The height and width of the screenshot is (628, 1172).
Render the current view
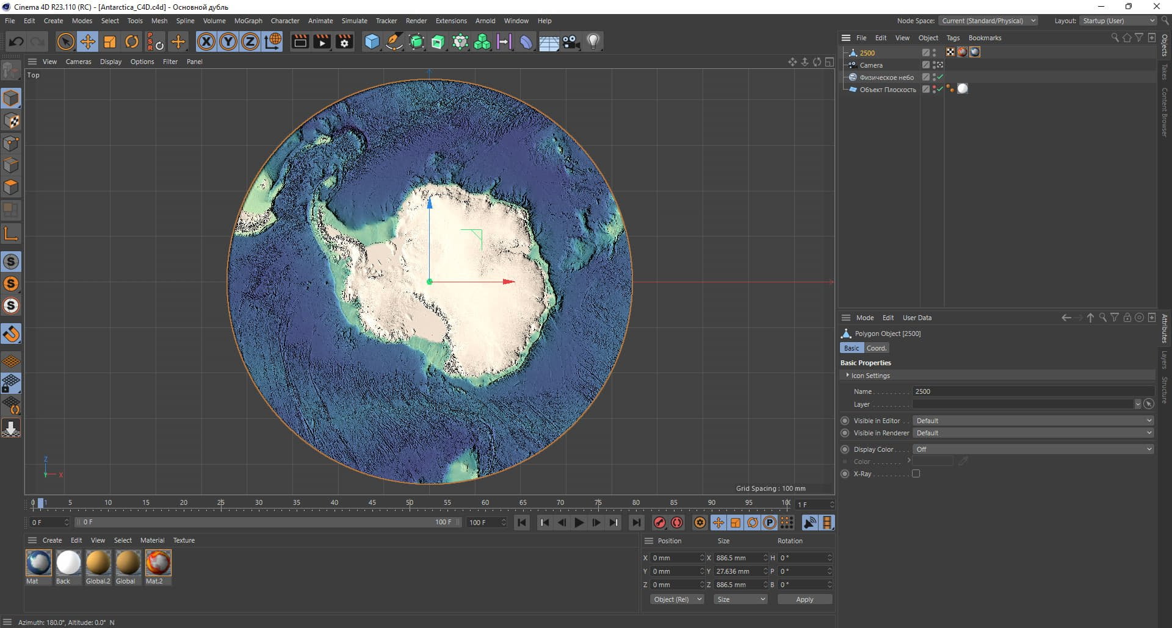[x=300, y=41]
